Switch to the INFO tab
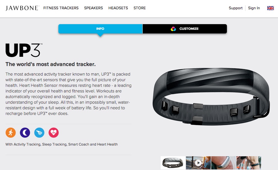The height and width of the screenshot is (170, 278). (100, 29)
